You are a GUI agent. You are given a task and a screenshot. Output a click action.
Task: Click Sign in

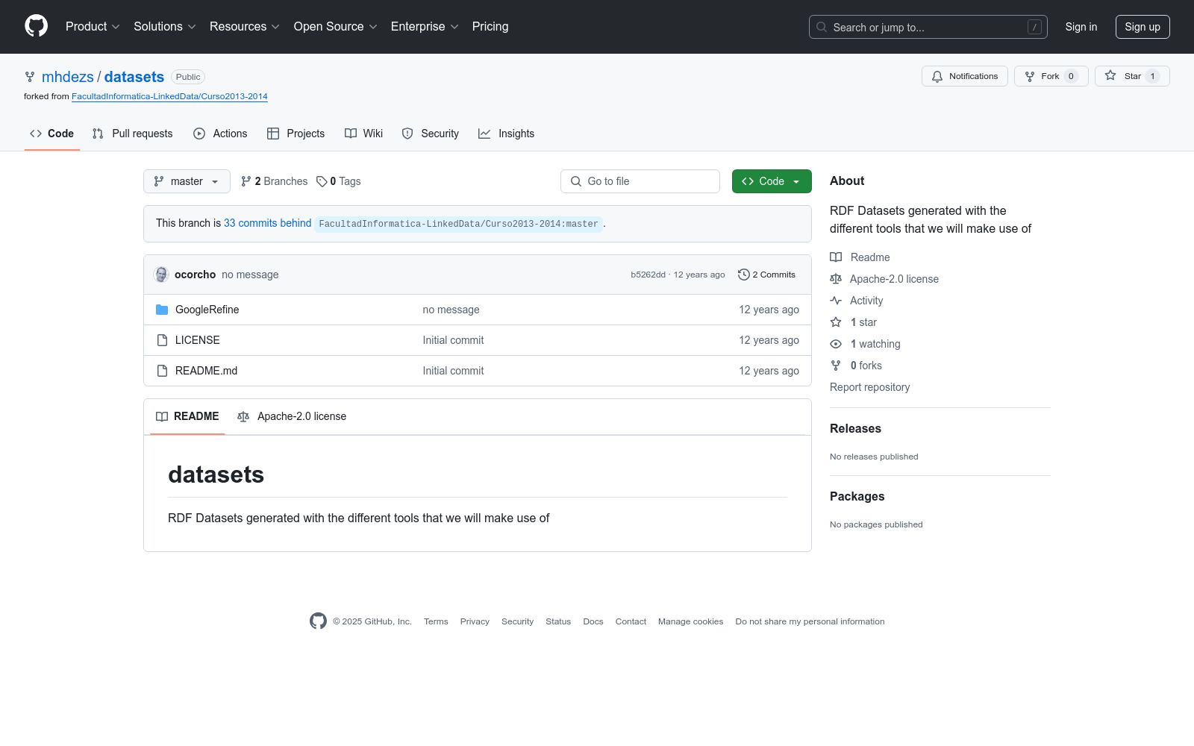click(1081, 27)
